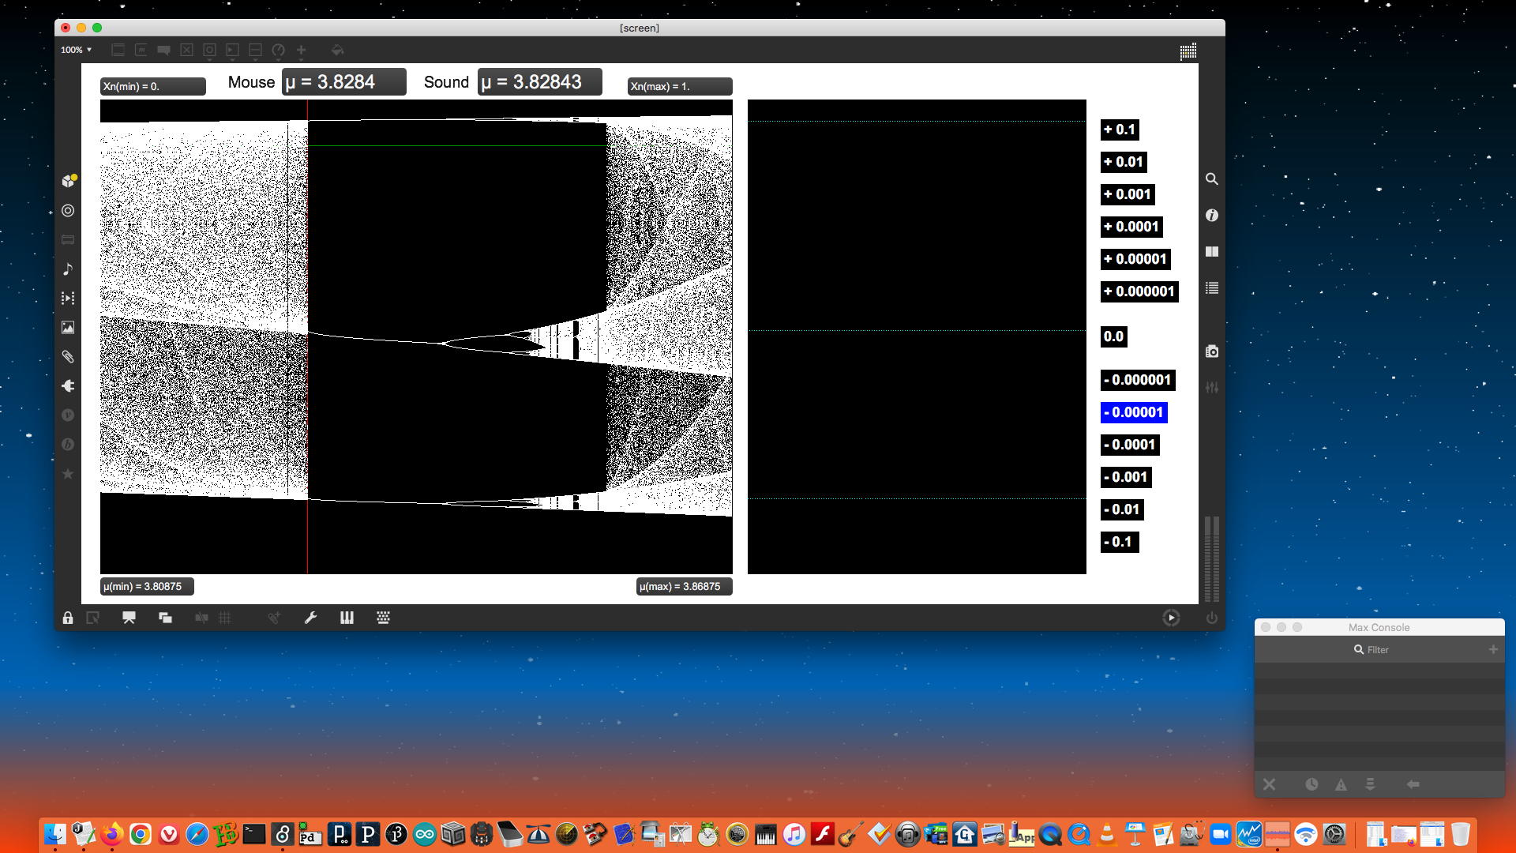Click the wrench debug icon
Viewport: 1516px width, 853px height.
310,618
